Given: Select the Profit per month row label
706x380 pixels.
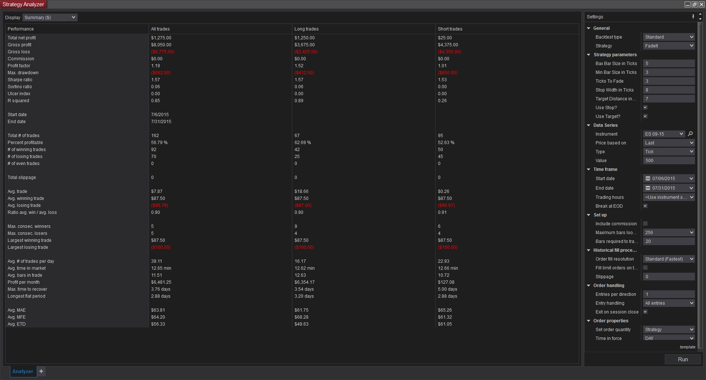Looking at the screenshot, I should coord(24,282).
